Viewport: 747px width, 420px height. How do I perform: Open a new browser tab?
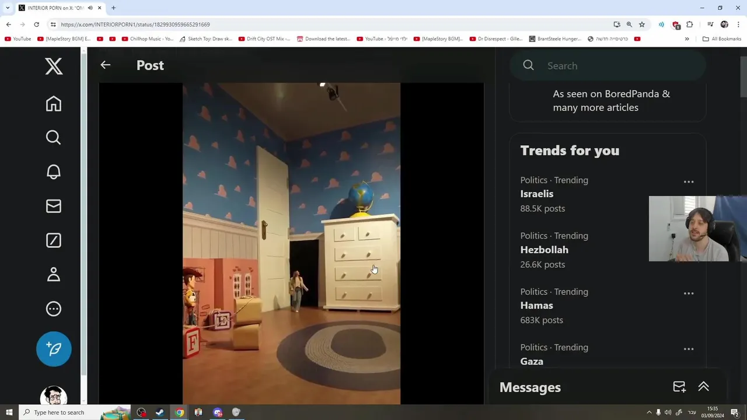pos(113,8)
